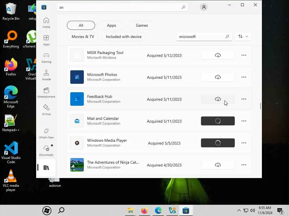Open more options for Feedback Hub
The image size is (289, 216).
click(x=244, y=99)
